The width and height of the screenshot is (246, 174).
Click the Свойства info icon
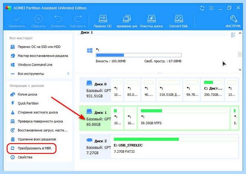click(13, 157)
